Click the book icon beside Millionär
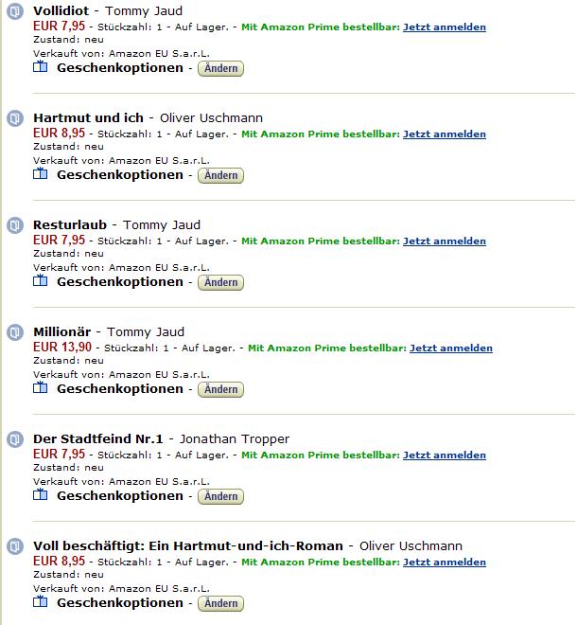This screenshot has width=577, height=625. (15, 332)
